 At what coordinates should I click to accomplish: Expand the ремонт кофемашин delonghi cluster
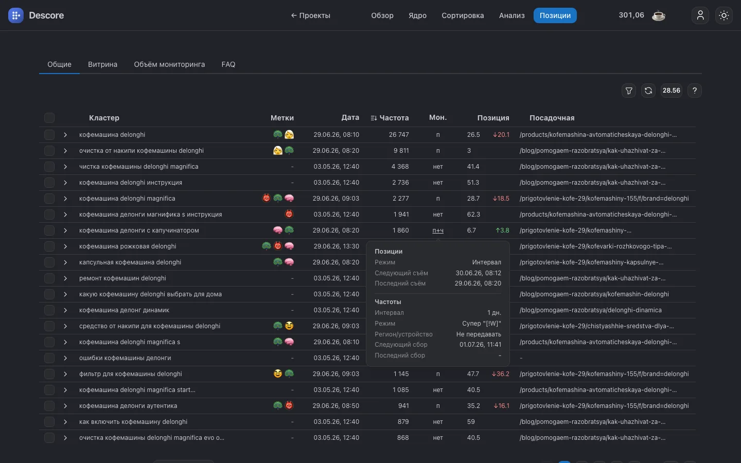click(65, 278)
